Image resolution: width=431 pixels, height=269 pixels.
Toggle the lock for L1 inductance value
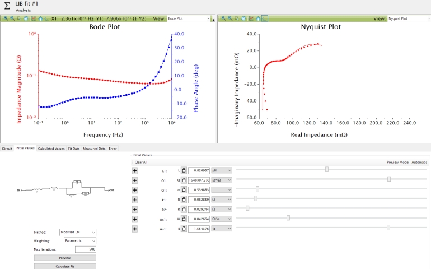(x=183, y=170)
